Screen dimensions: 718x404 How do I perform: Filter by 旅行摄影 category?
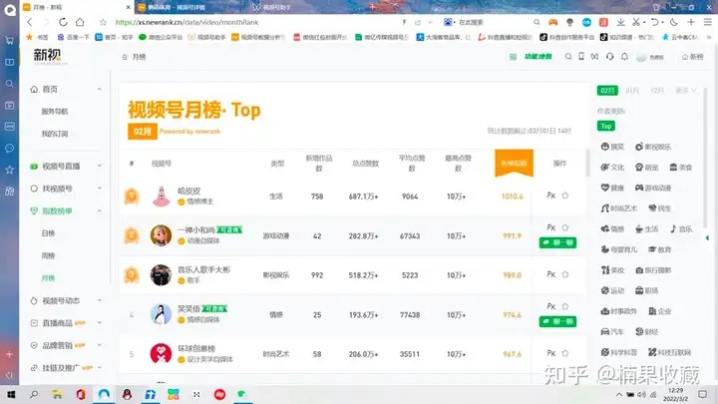click(653, 270)
